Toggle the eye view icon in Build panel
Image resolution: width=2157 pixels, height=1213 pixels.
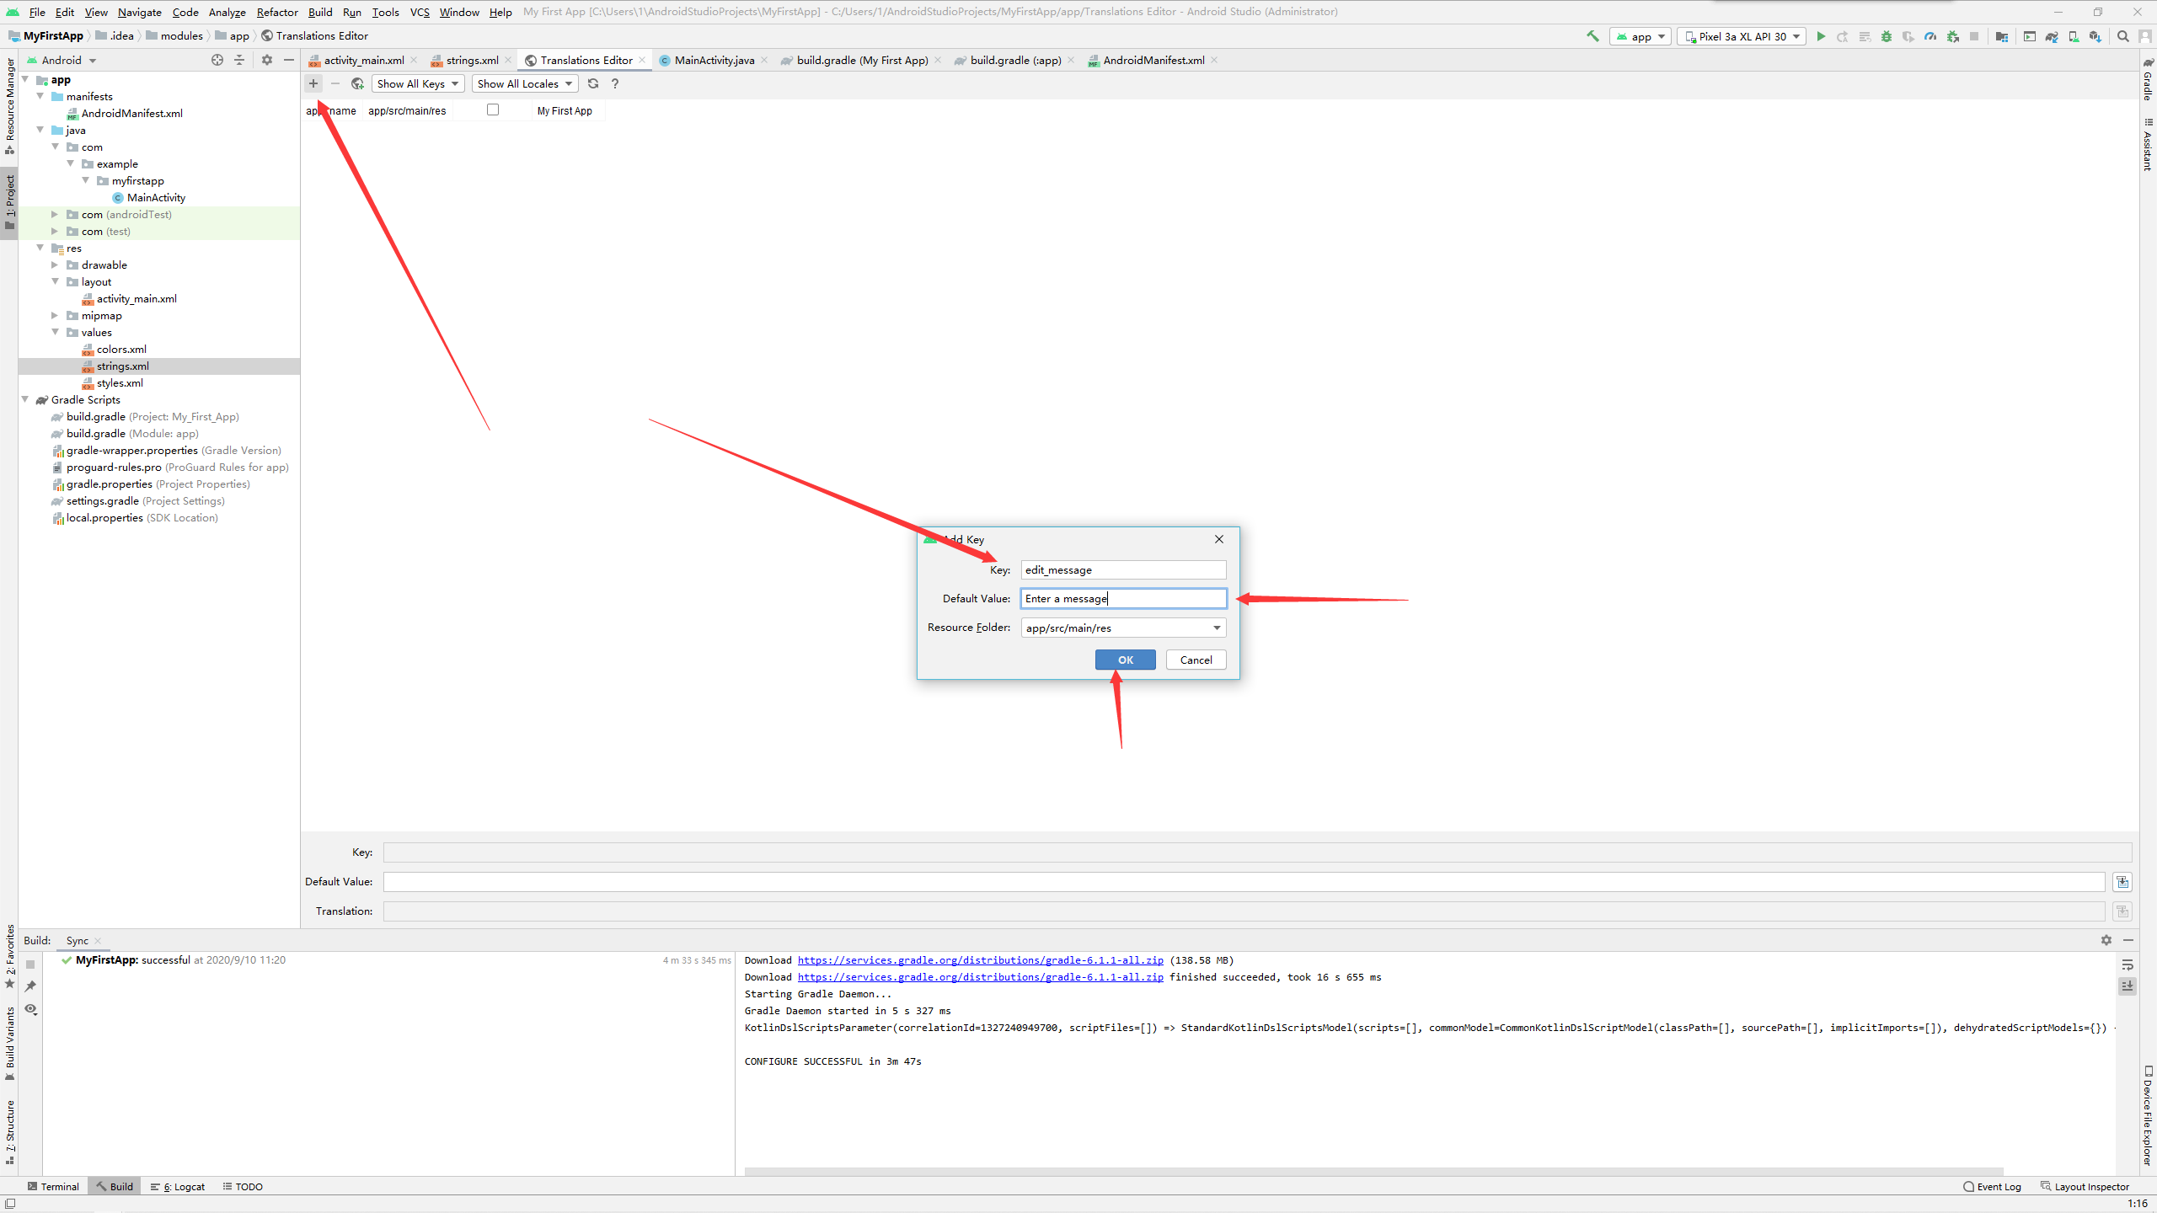coord(31,1009)
